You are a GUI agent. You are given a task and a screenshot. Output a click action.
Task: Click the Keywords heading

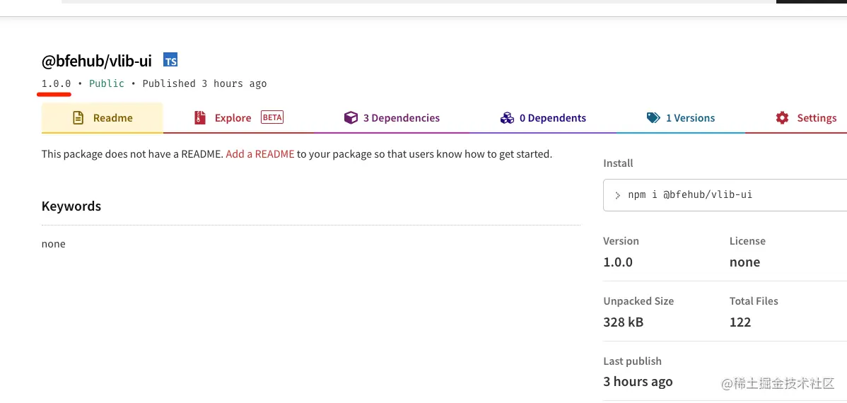(71, 206)
